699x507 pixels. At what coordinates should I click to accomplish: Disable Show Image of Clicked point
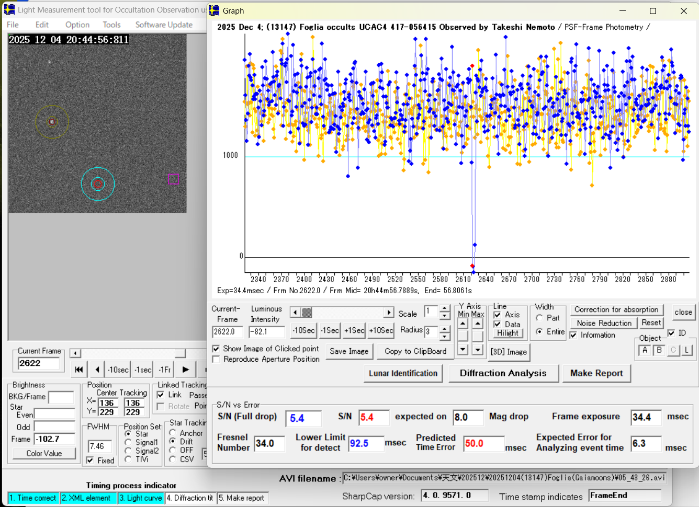(x=216, y=349)
